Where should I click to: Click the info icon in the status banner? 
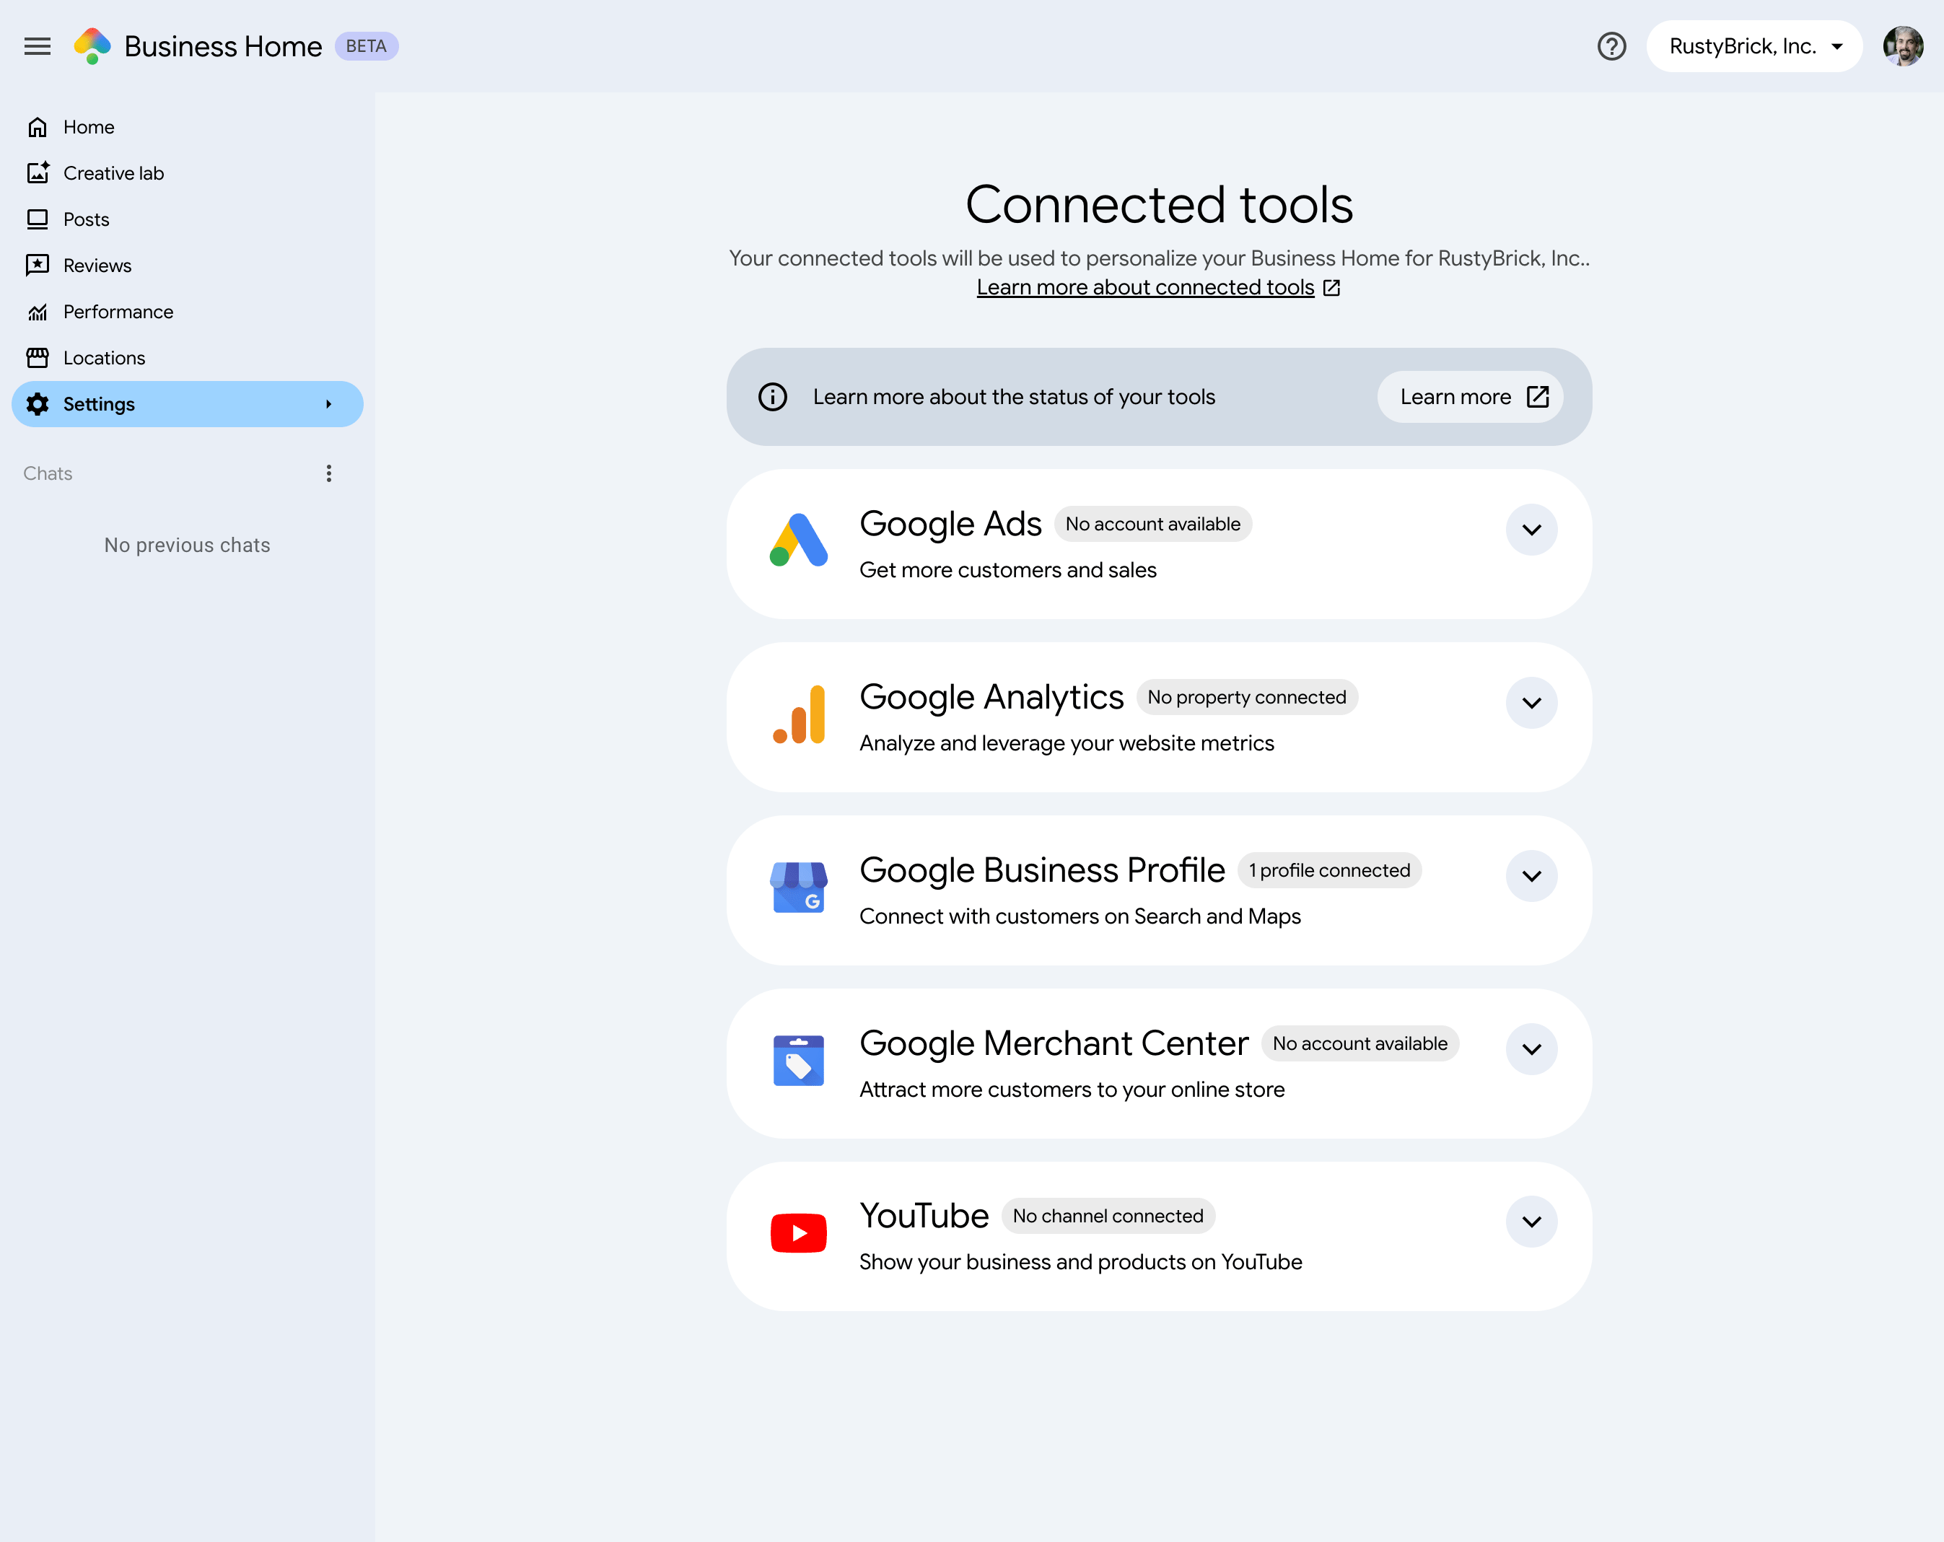pyautogui.click(x=773, y=397)
